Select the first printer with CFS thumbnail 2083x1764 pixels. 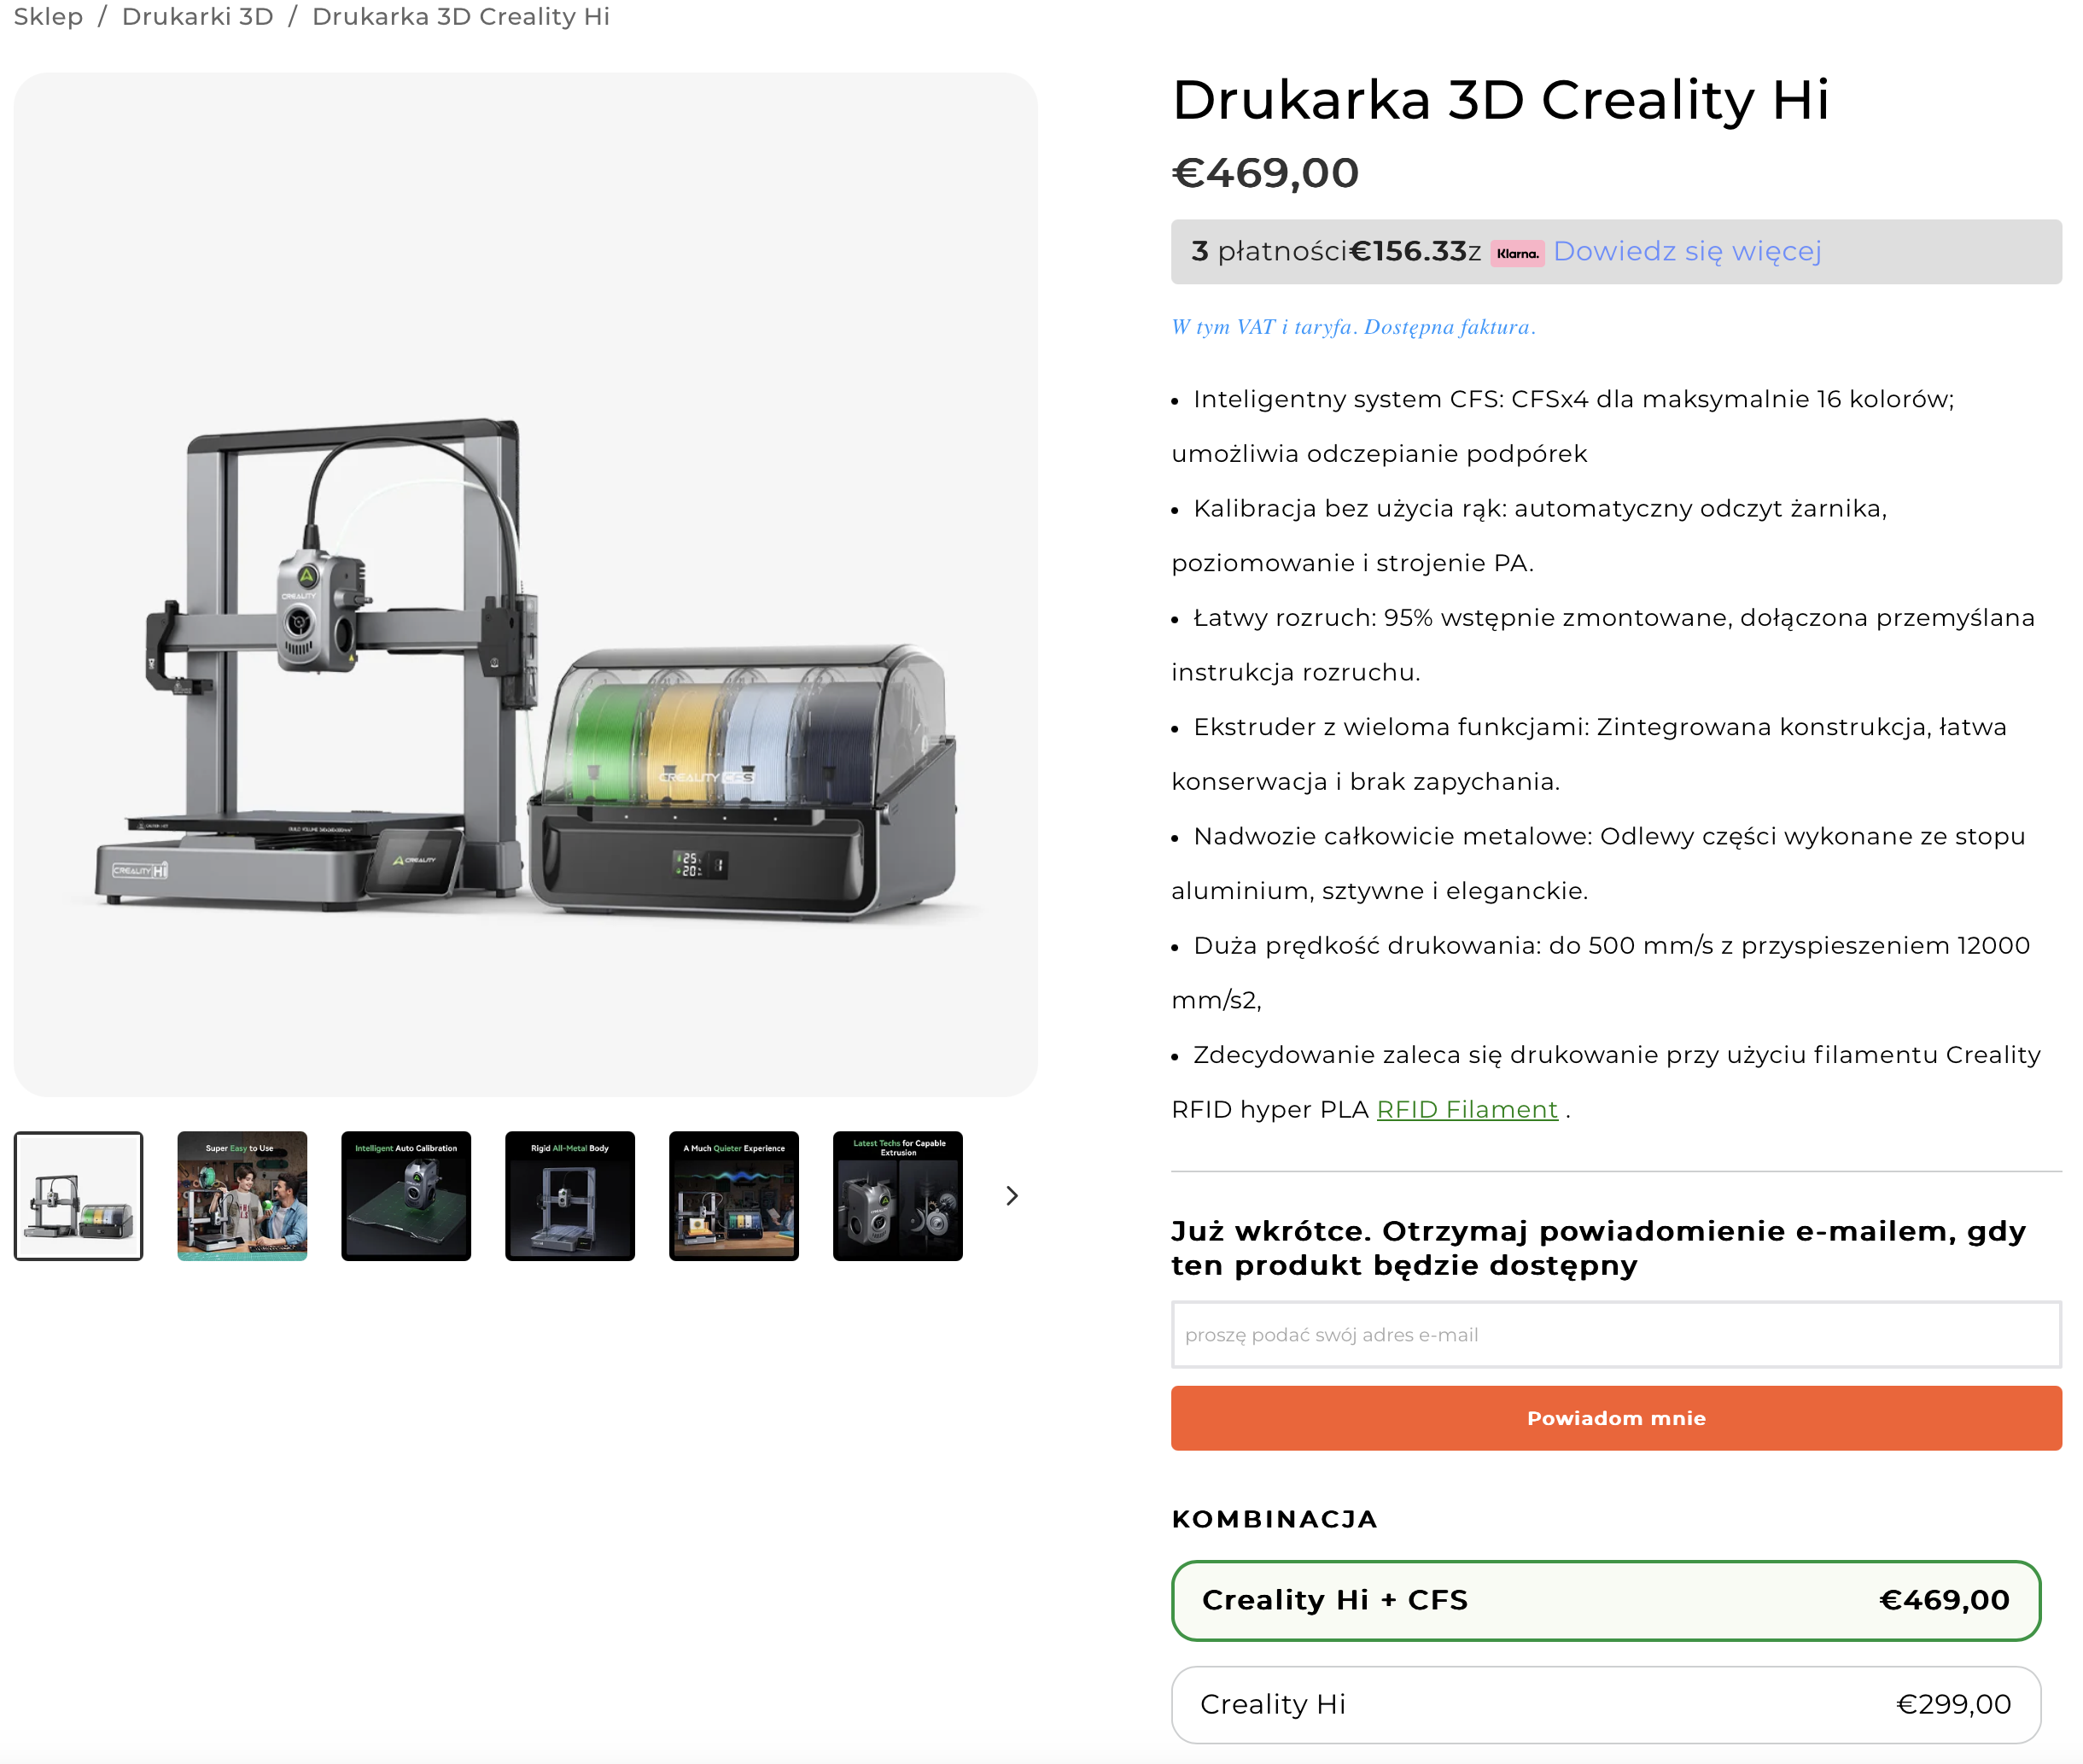click(78, 1196)
